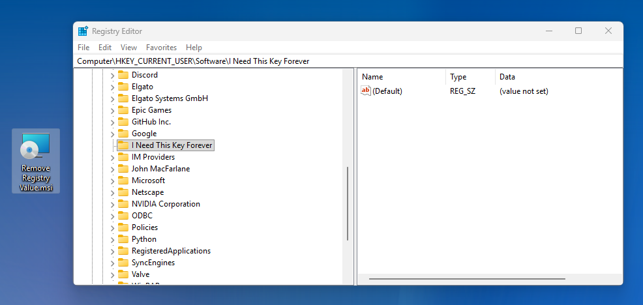This screenshot has width=643, height=305.
Task: Click the John MacFarlane folder icon
Action: [123, 169]
